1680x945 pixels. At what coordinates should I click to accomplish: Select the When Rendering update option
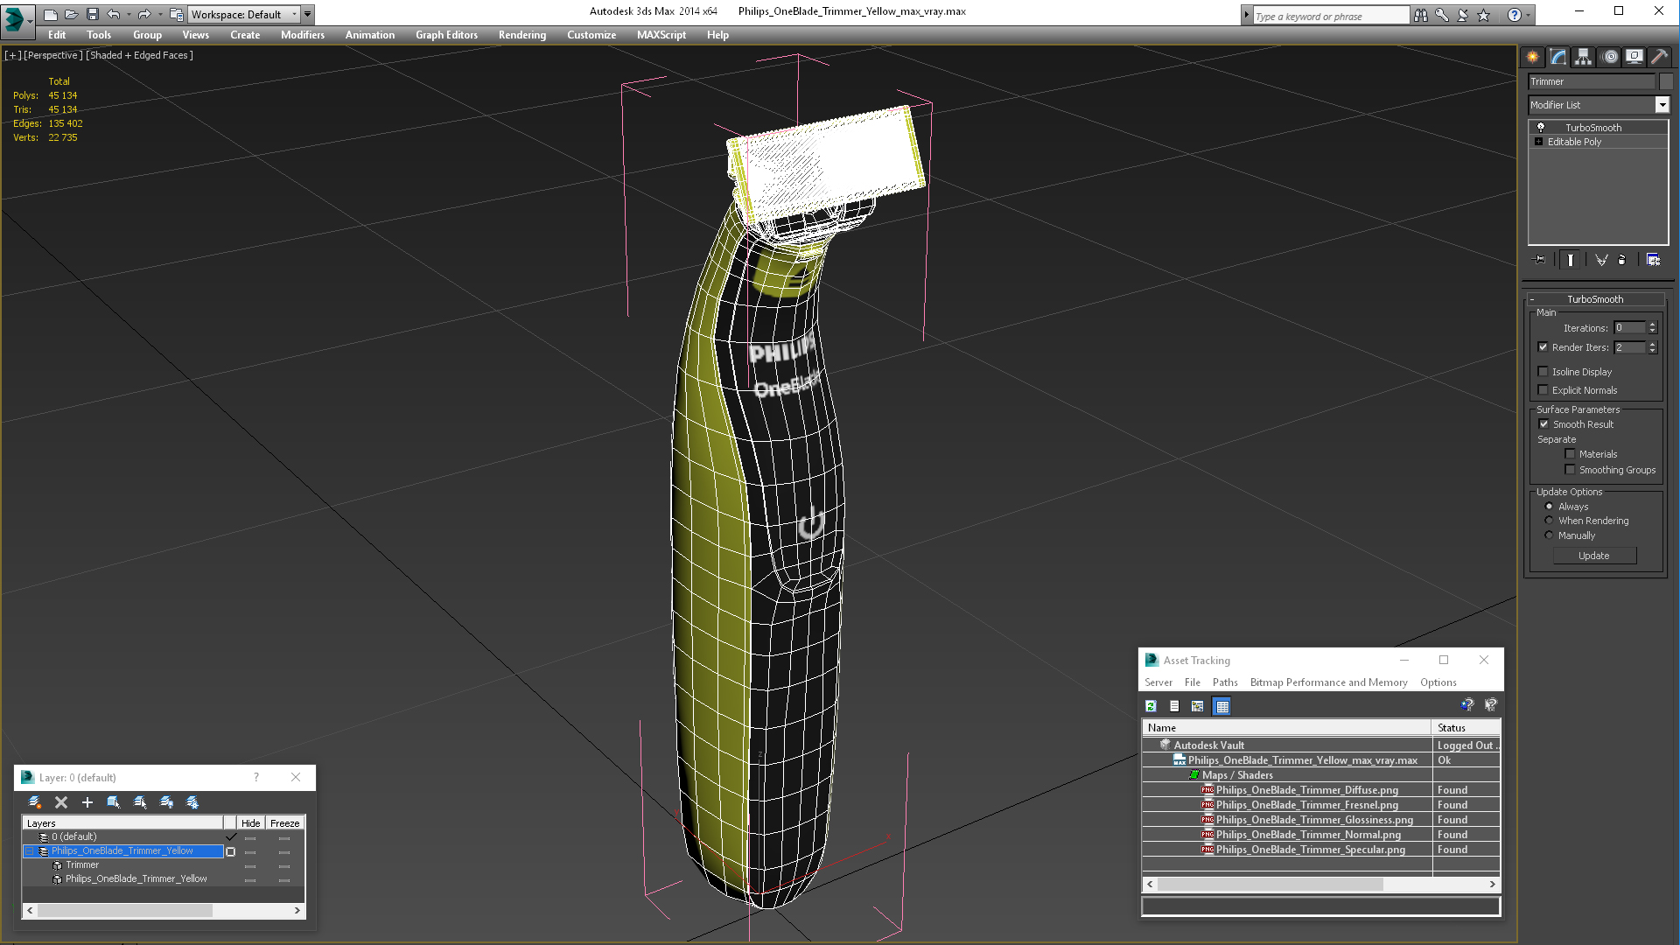(1550, 521)
